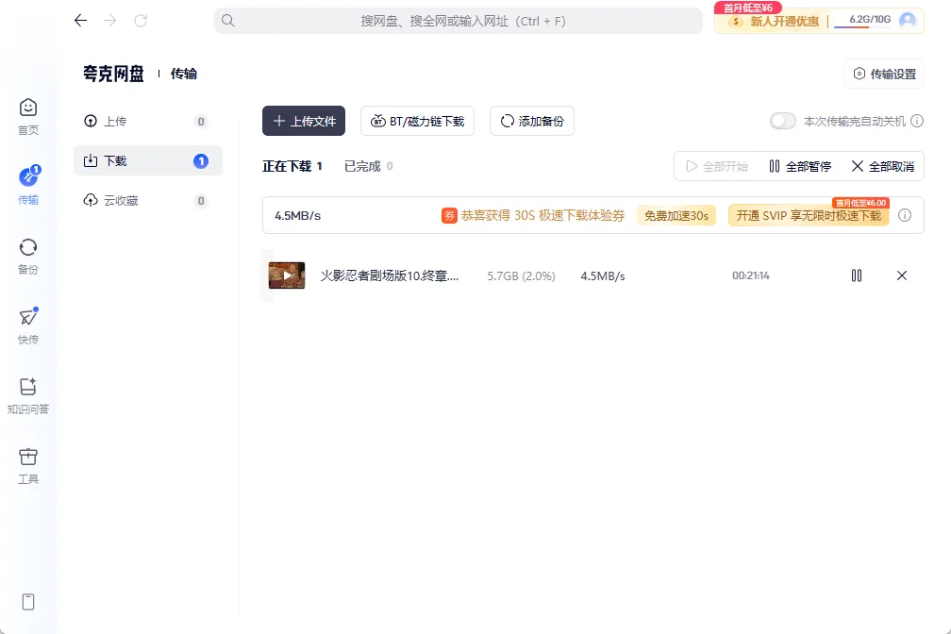
Task: Click 免费加速30s button
Action: point(676,215)
